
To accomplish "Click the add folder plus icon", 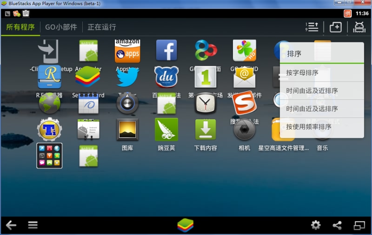I will pyautogui.click(x=335, y=27).
